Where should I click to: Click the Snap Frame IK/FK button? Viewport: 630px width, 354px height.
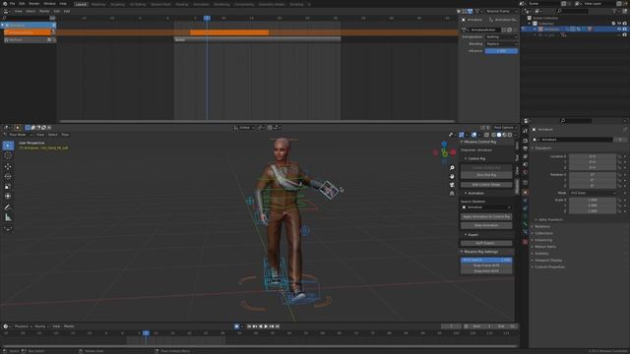click(x=486, y=265)
